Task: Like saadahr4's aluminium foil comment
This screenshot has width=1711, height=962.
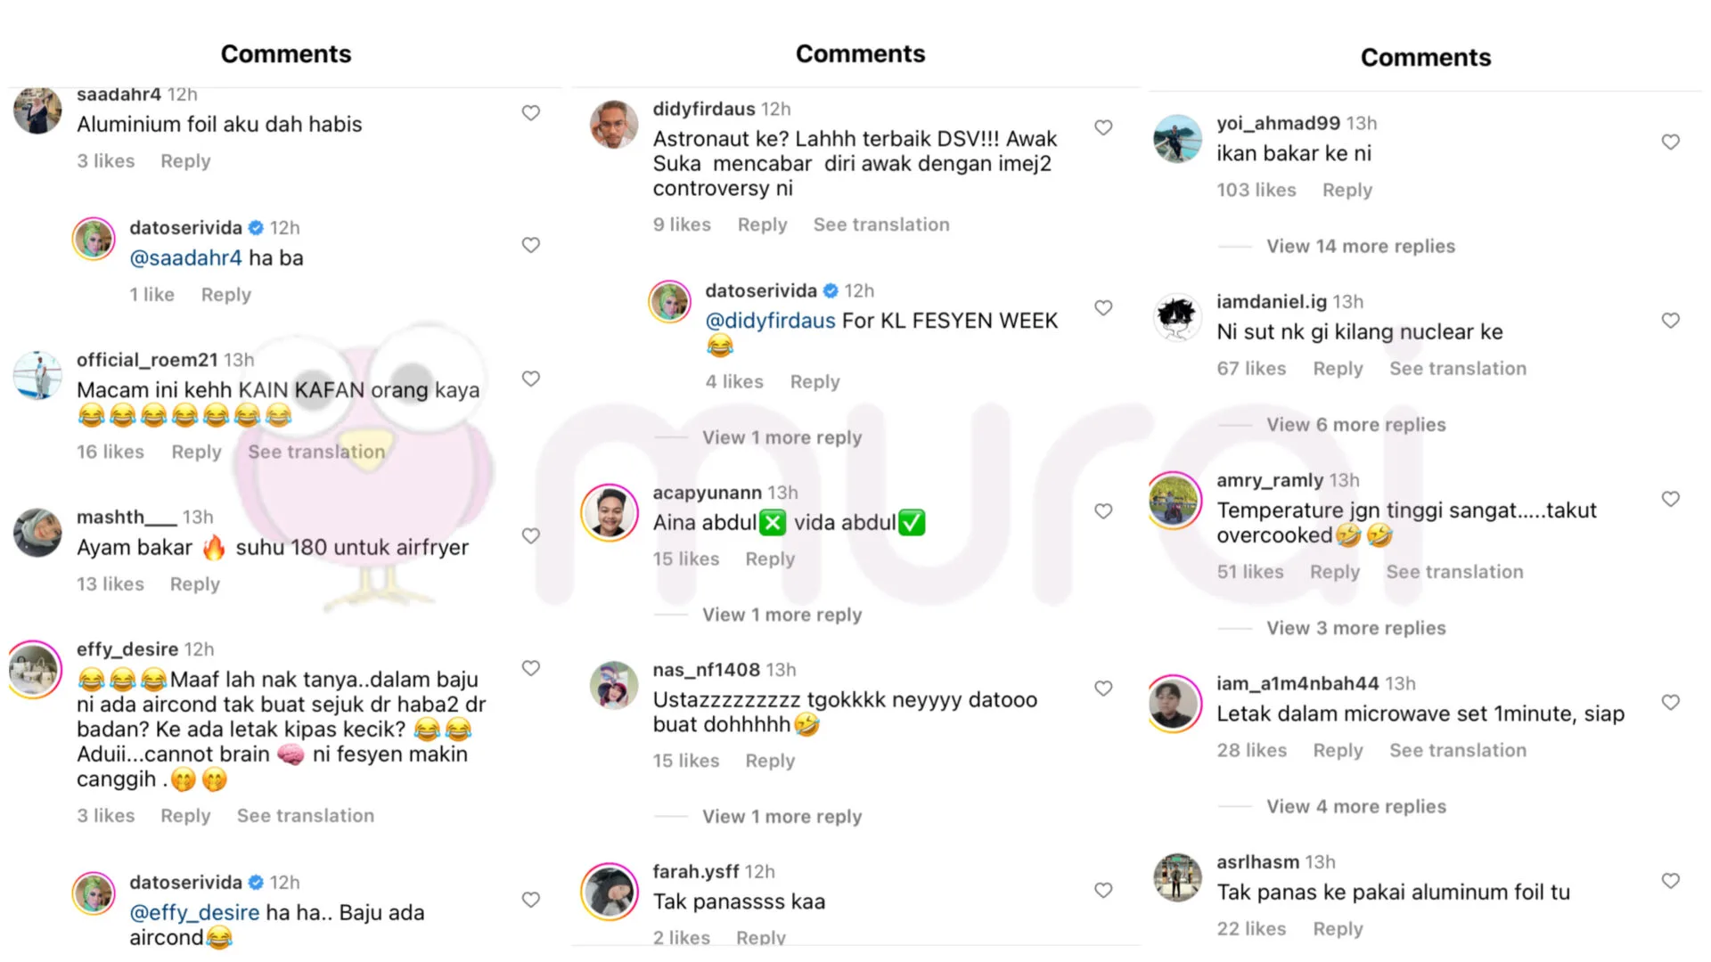Action: tap(530, 113)
